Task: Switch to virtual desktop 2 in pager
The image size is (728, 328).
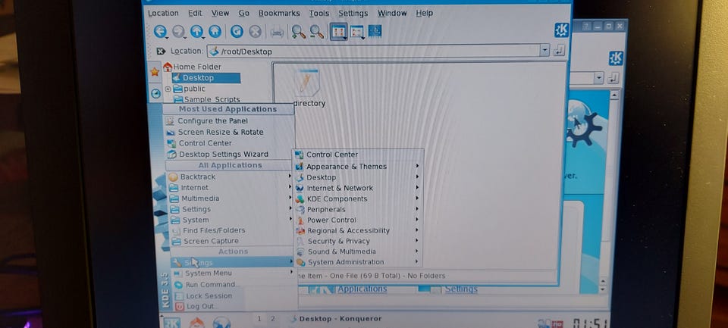Action: tap(272, 319)
